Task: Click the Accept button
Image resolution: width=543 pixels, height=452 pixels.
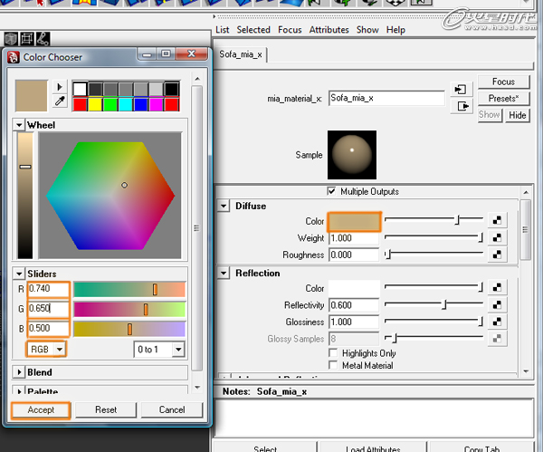Action: click(42, 409)
